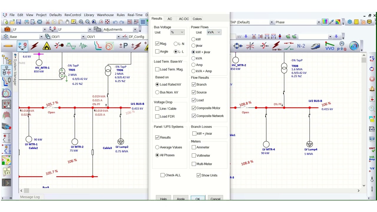Open Motor Starting analysis mode
377x212 pixels.
tap(59, 46)
